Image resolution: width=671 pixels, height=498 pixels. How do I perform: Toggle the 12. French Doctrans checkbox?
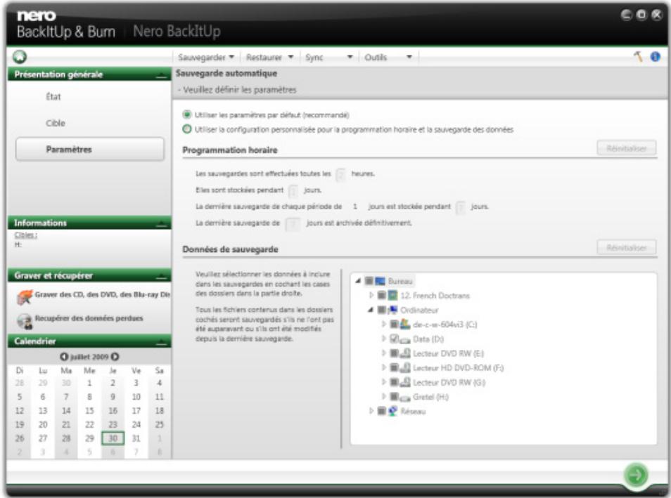(381, 296)
